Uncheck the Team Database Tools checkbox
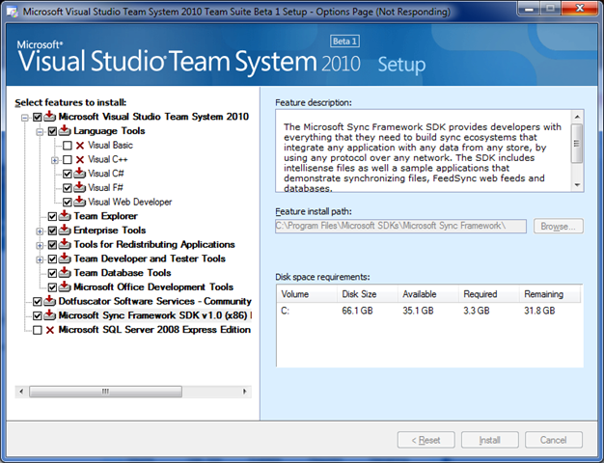This screenshot has width=604, height=463. click(52, 273)
